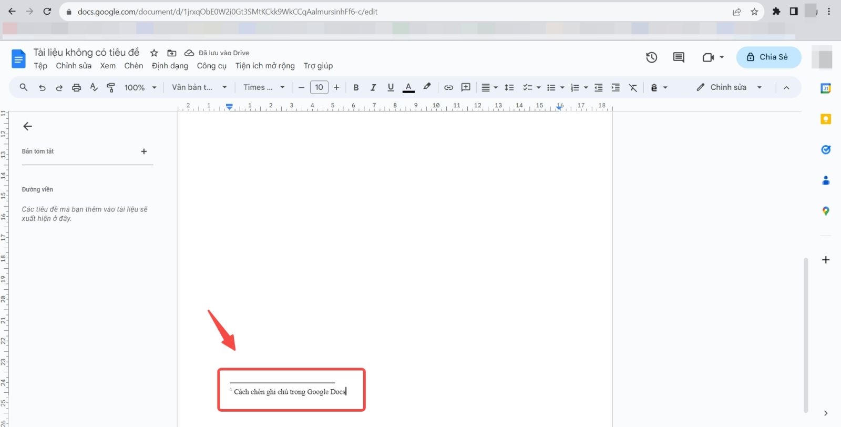Expand numbered list style arrow

(x=586, y=87)
